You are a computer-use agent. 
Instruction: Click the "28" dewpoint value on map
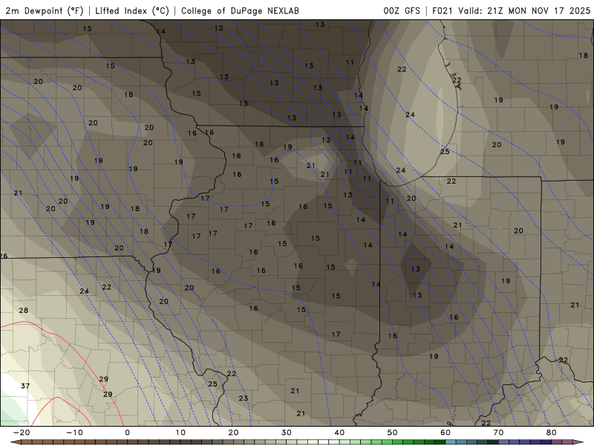coord(24,310)
